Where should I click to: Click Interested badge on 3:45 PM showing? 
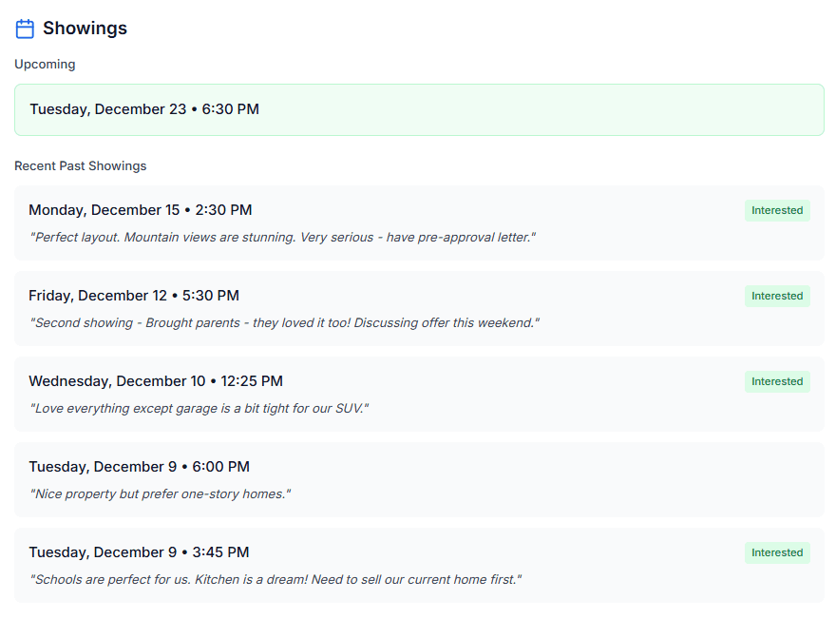(x=776, y=552)
